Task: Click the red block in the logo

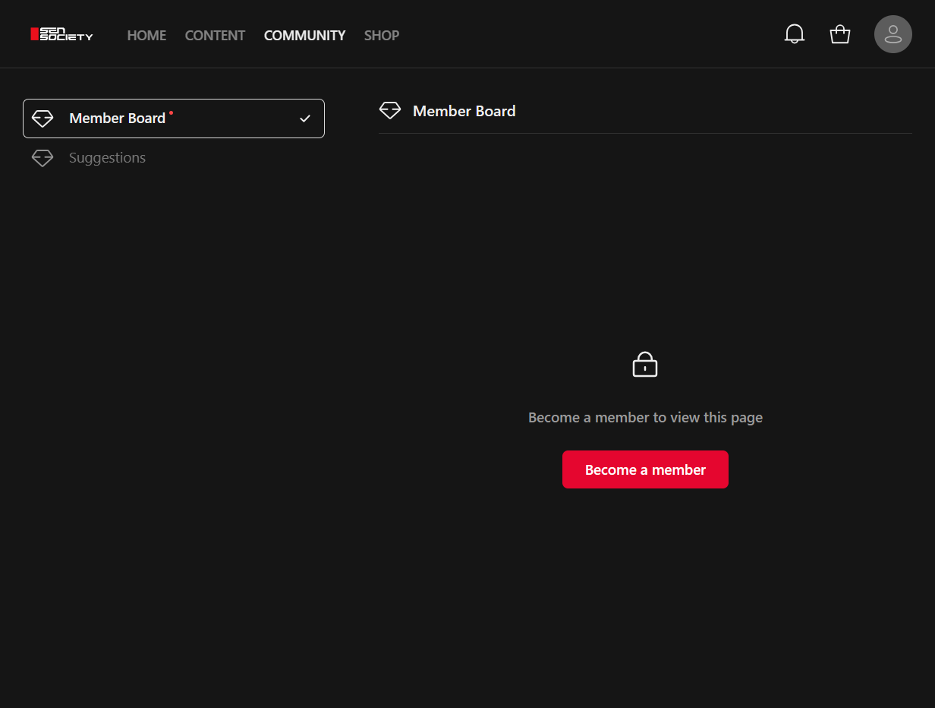Action: pyautogui.click(x=34, y=34)
